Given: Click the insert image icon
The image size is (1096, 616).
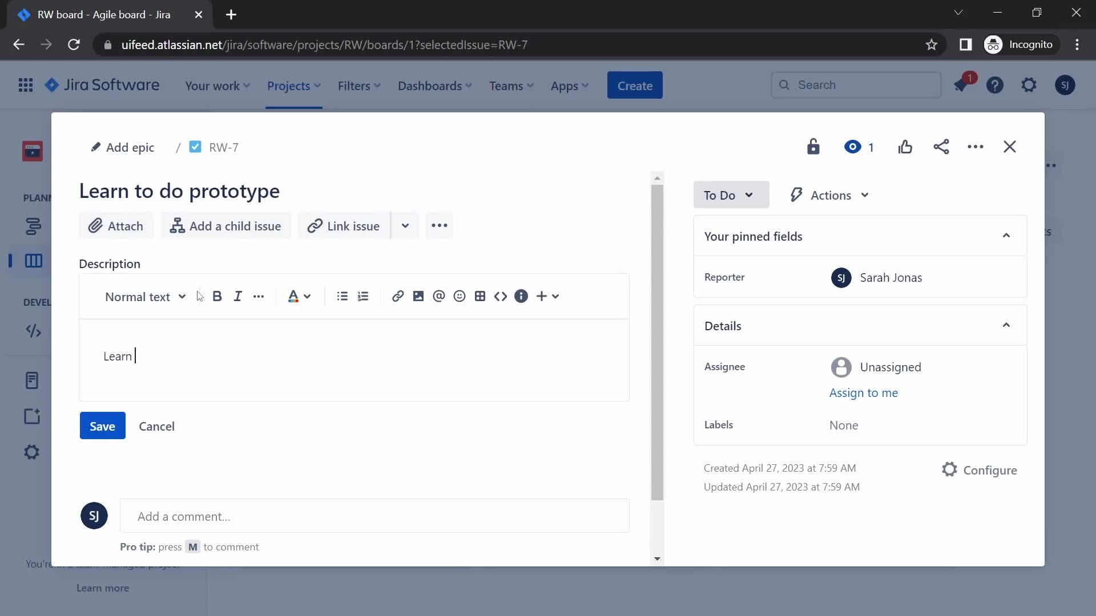Looking at the screenshot, I should (x=417, y=295).
